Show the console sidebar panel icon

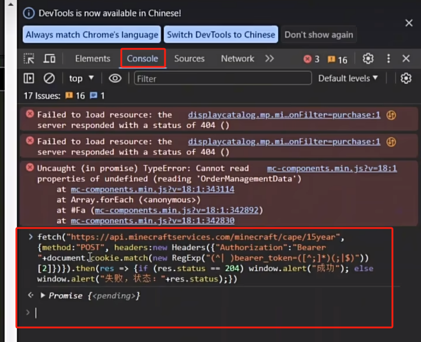pyautogui.click(x=29, y=79)
